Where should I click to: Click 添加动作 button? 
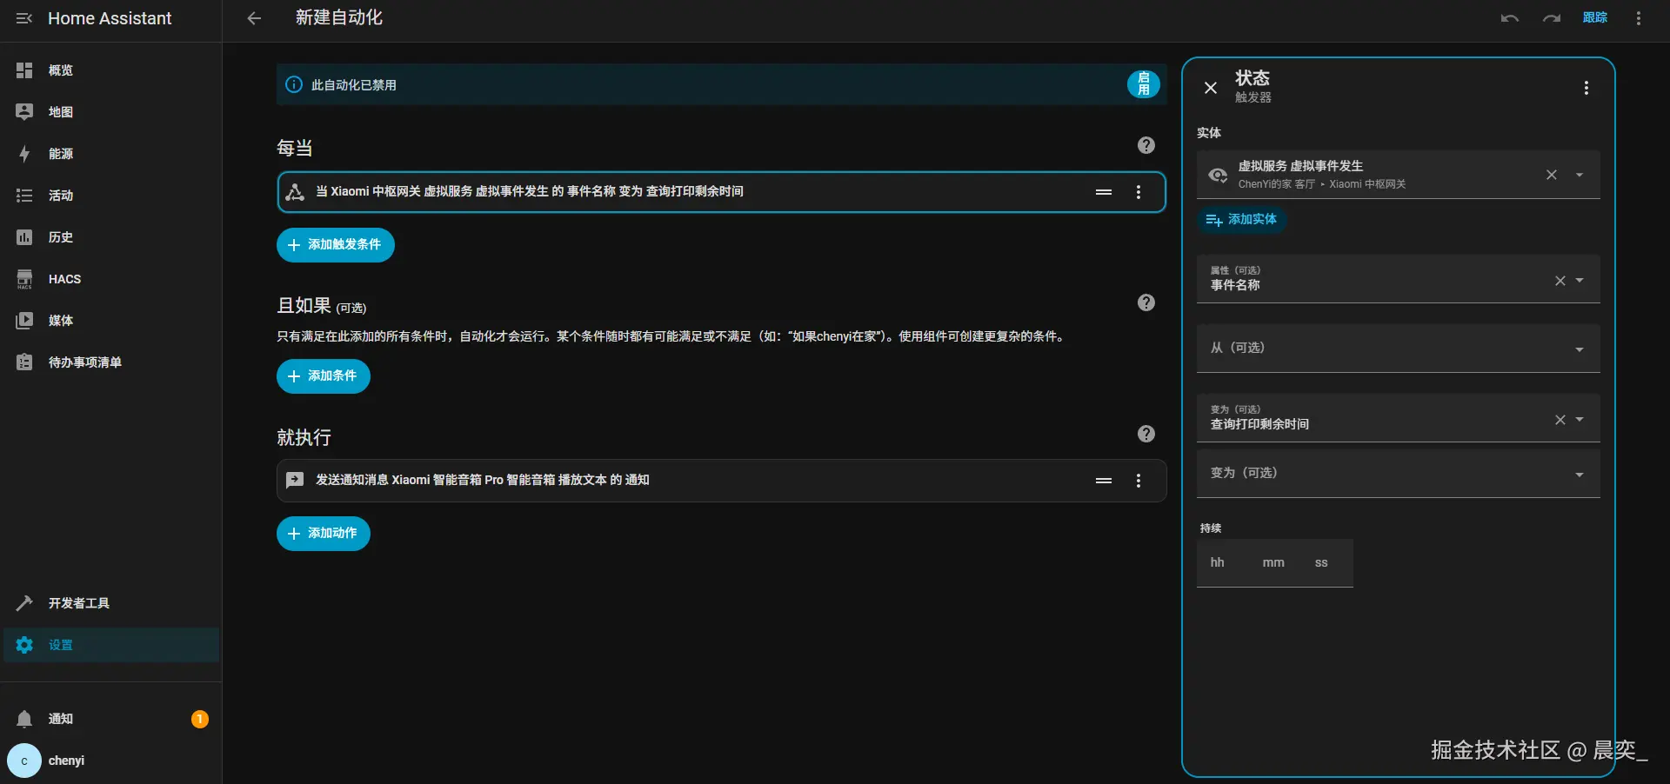coord(324,534)
